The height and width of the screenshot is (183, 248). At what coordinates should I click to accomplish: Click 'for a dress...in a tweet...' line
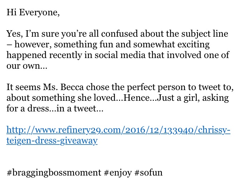pos(55,109)
